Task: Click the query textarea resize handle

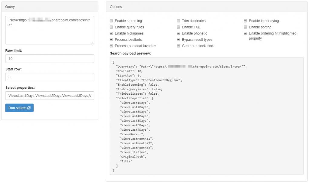Action: click(x=93, y=43)
